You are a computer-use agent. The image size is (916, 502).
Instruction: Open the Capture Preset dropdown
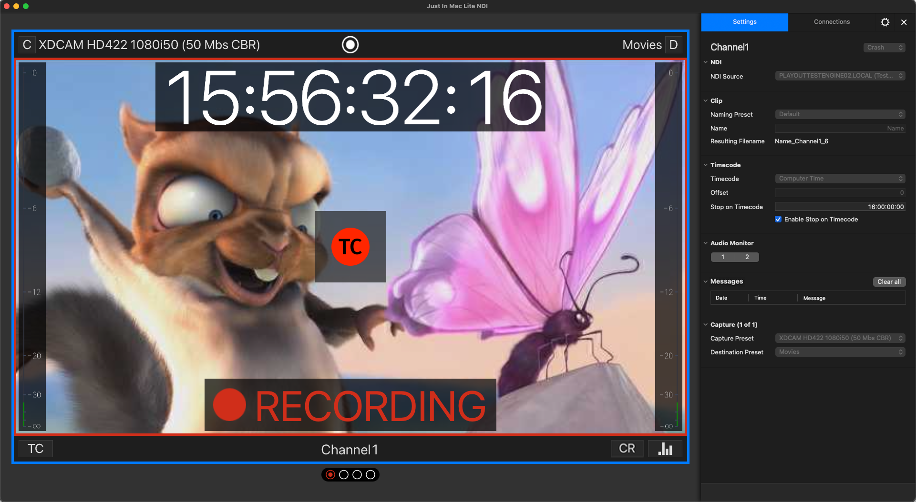[x=840, y=338]
